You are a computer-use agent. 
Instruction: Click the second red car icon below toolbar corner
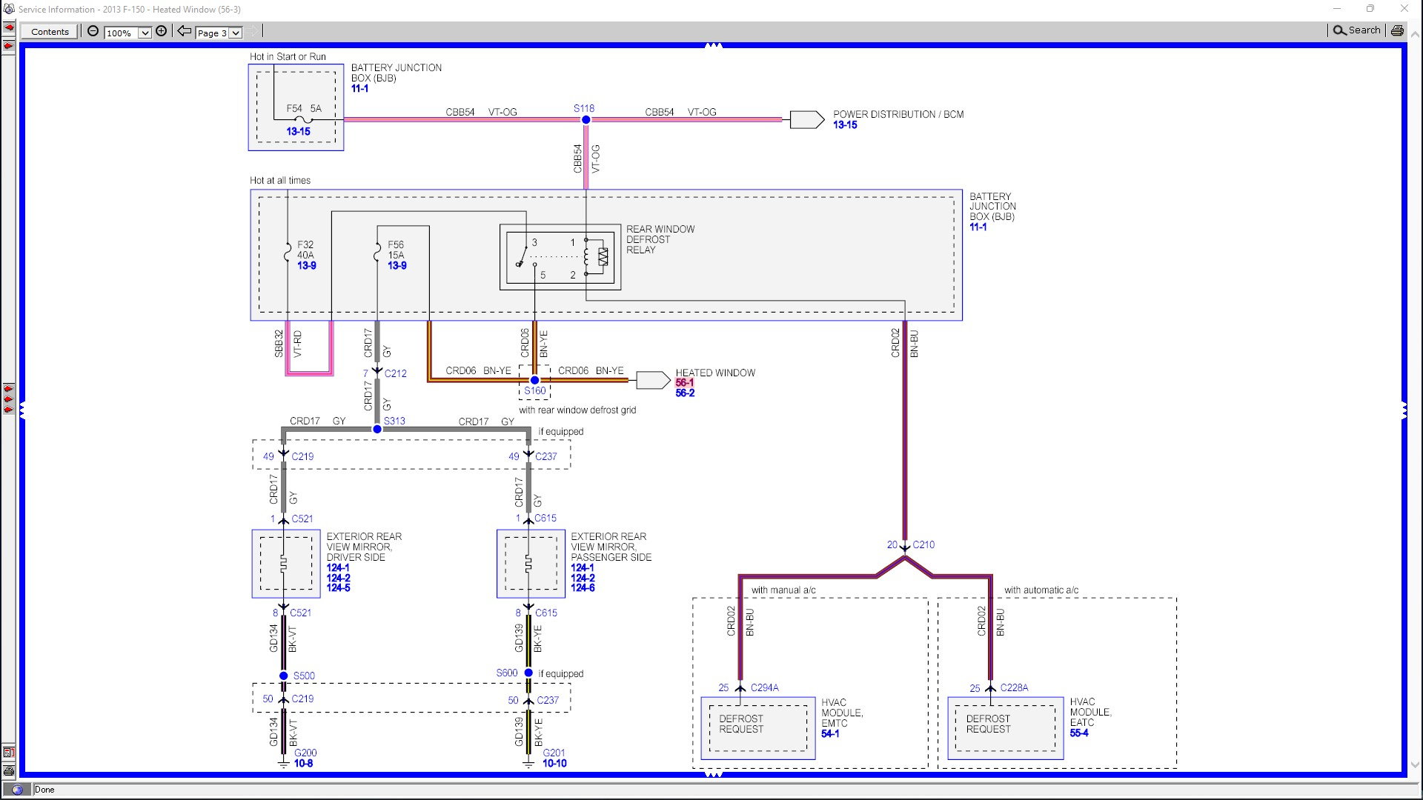[8, 46]
